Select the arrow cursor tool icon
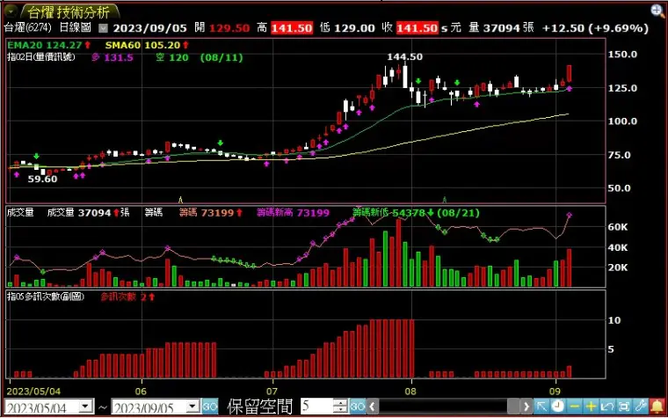This screenshot has width=668, height=418. pos(541,407)
